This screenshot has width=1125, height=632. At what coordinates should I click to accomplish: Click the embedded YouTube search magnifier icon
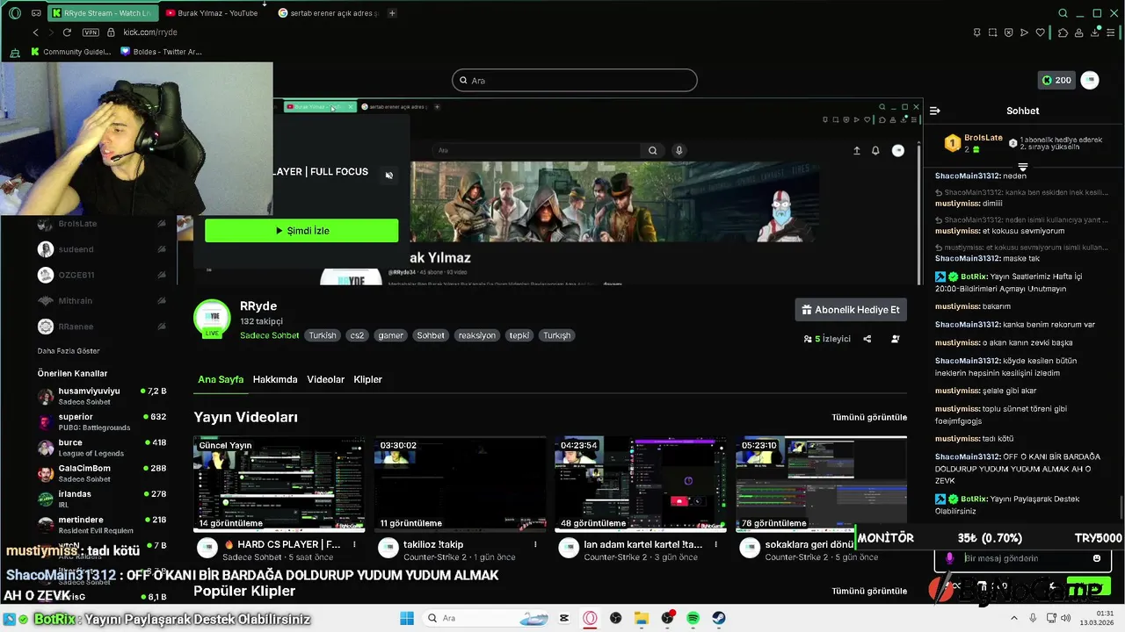[652, 150]
